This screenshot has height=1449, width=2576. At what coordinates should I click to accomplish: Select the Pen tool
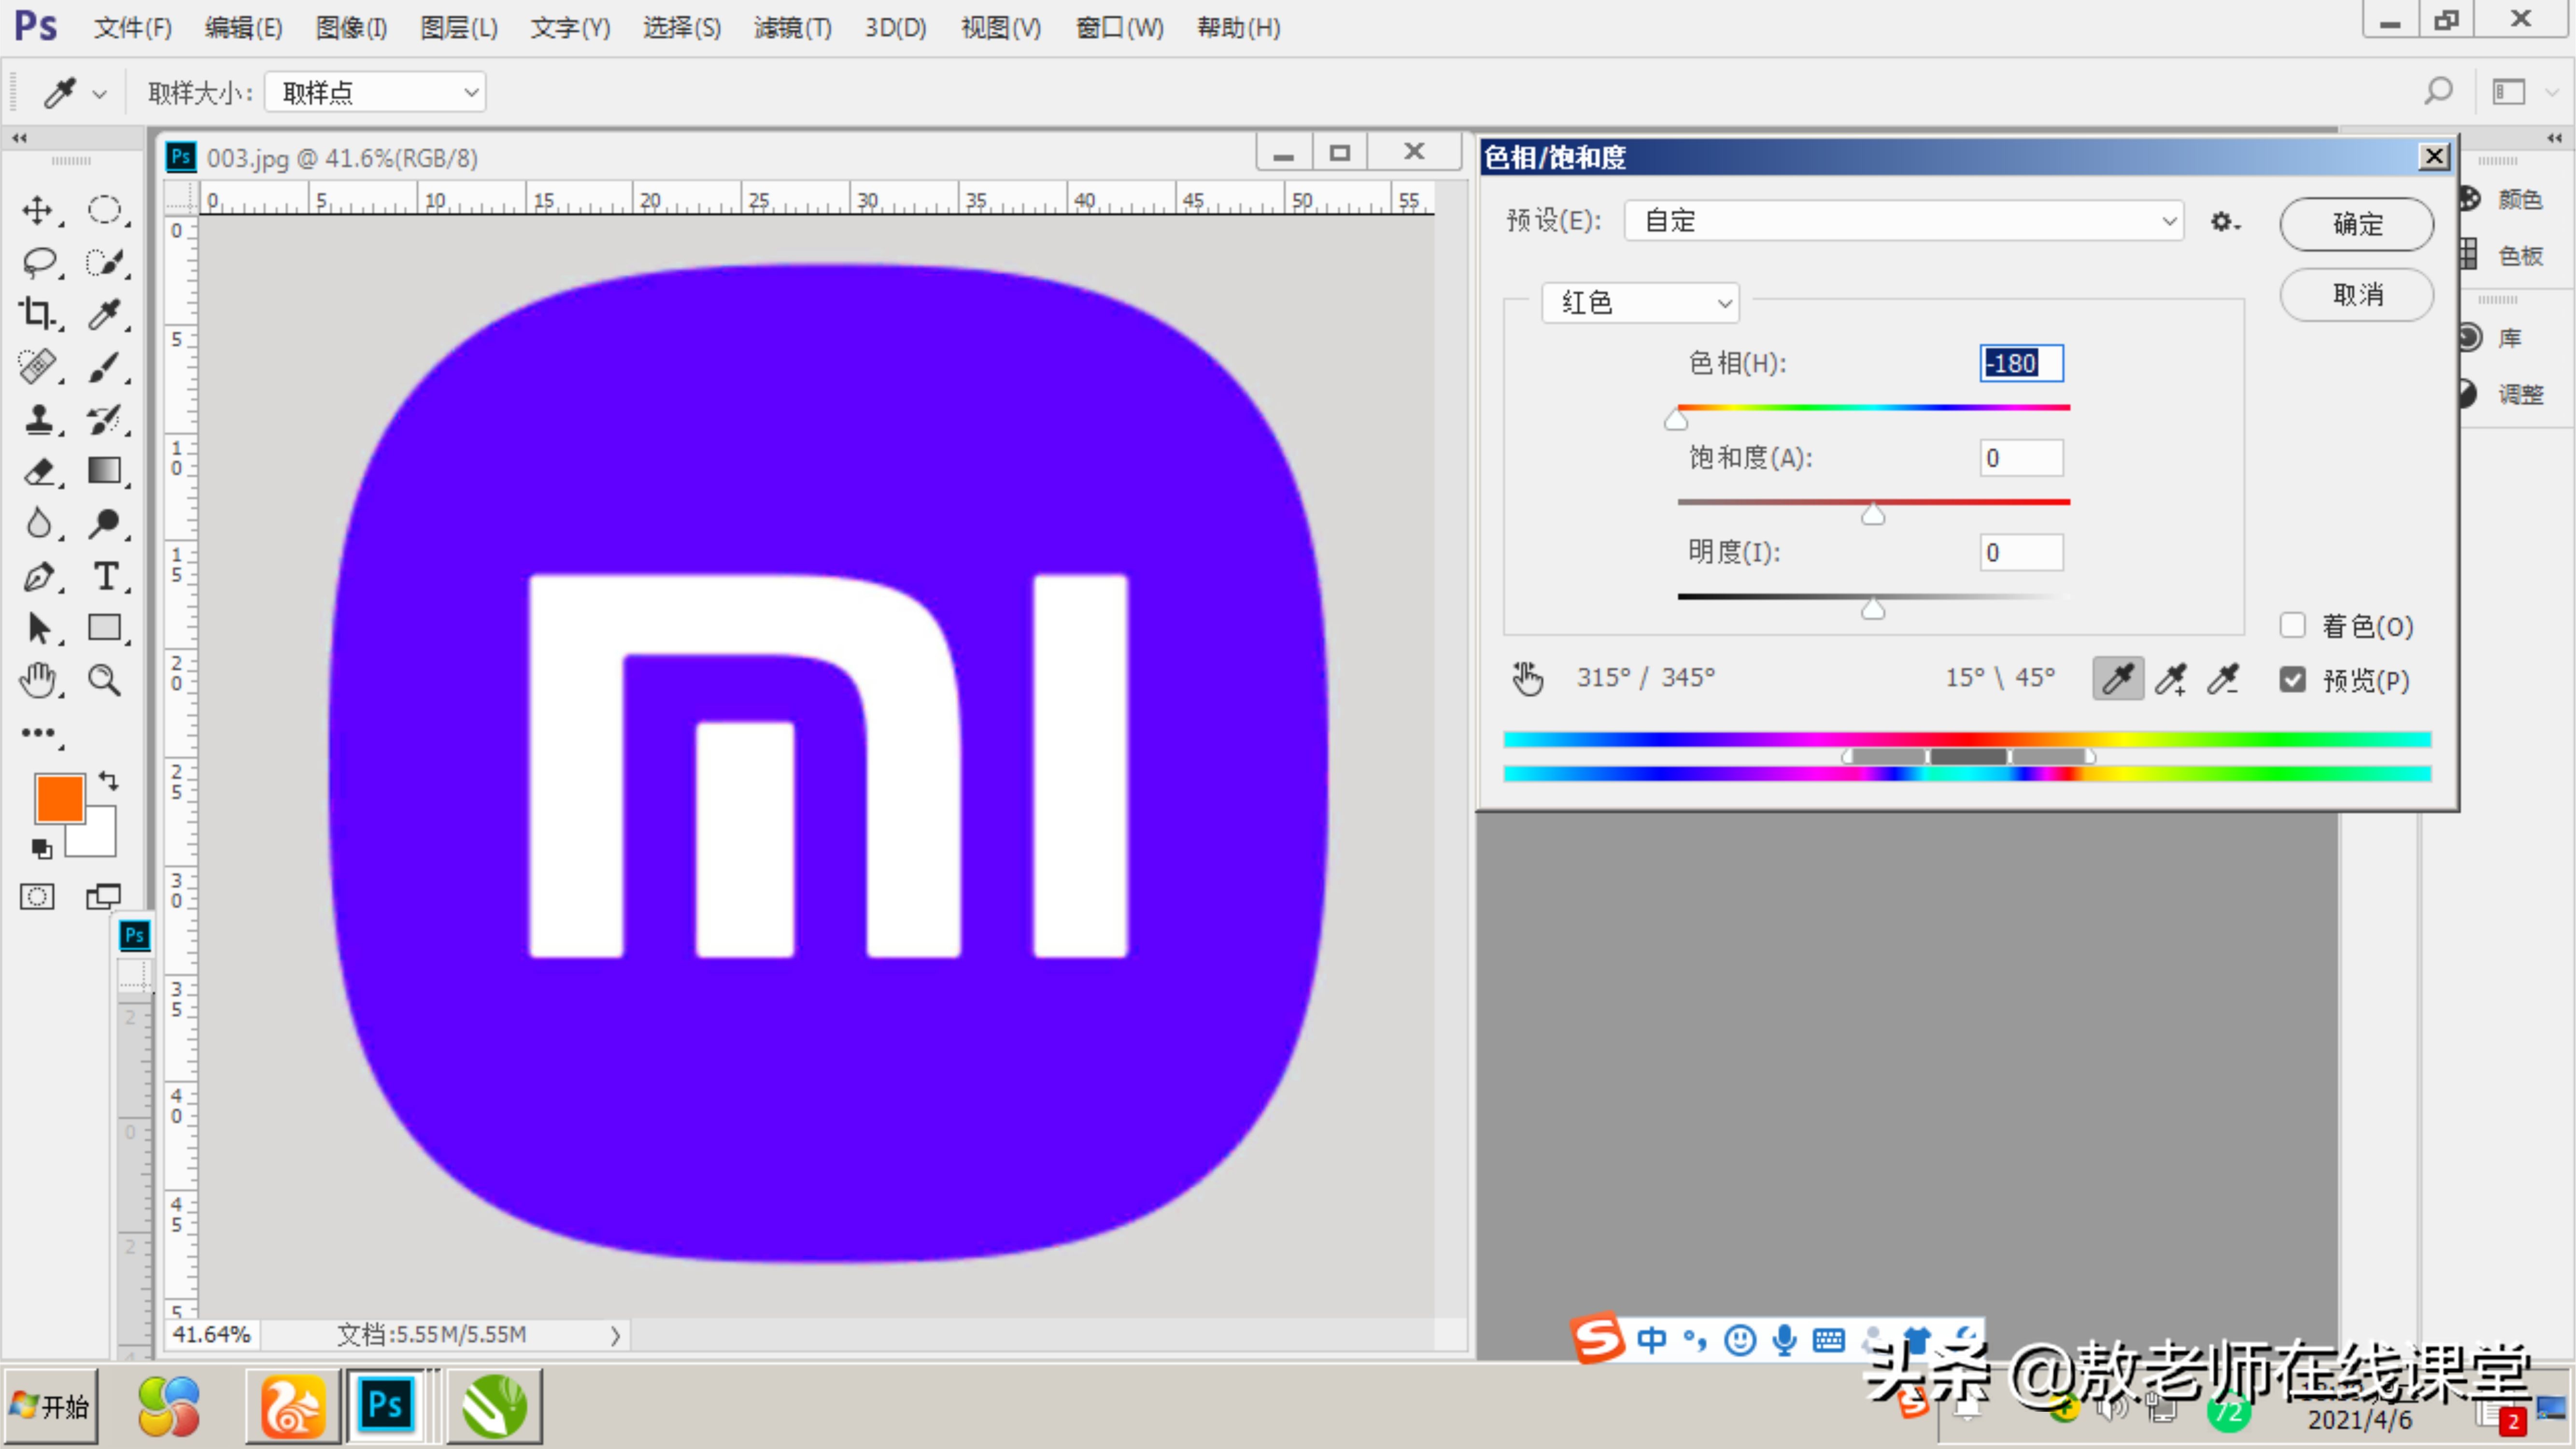coord(38,576)
